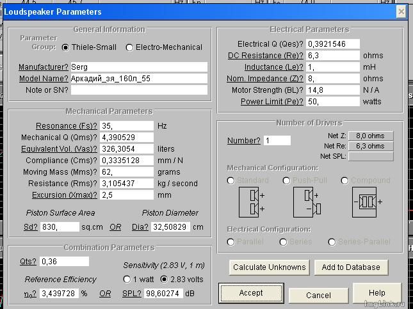Click the Excursion (Xmax) input field
The image size is (413, 309).
[x=126, y=195]
